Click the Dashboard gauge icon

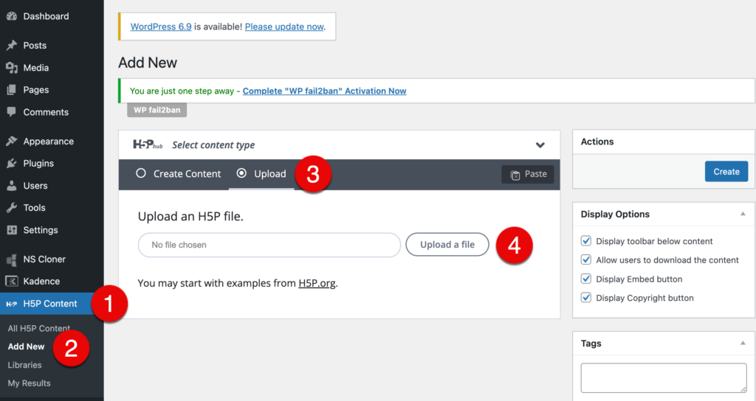point(12,16)
